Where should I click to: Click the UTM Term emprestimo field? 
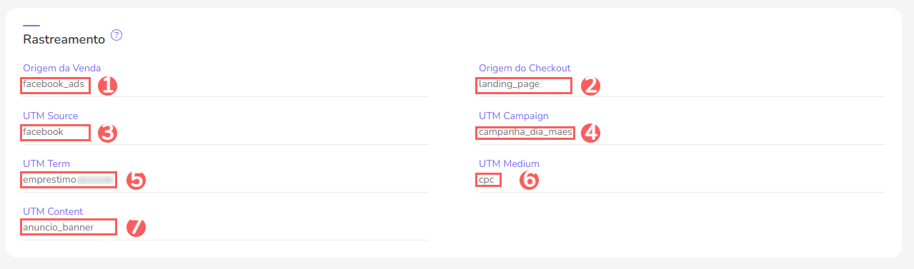tap(69, 180)
